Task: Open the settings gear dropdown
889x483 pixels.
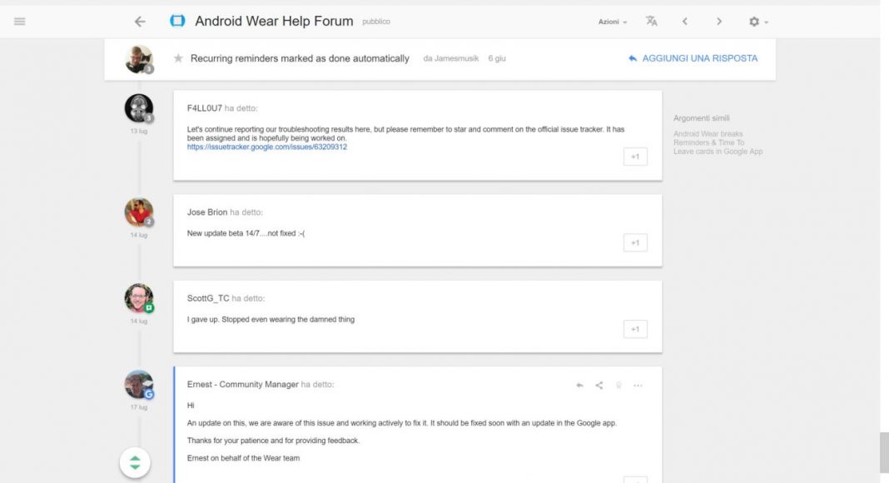Action: (758, 22)
